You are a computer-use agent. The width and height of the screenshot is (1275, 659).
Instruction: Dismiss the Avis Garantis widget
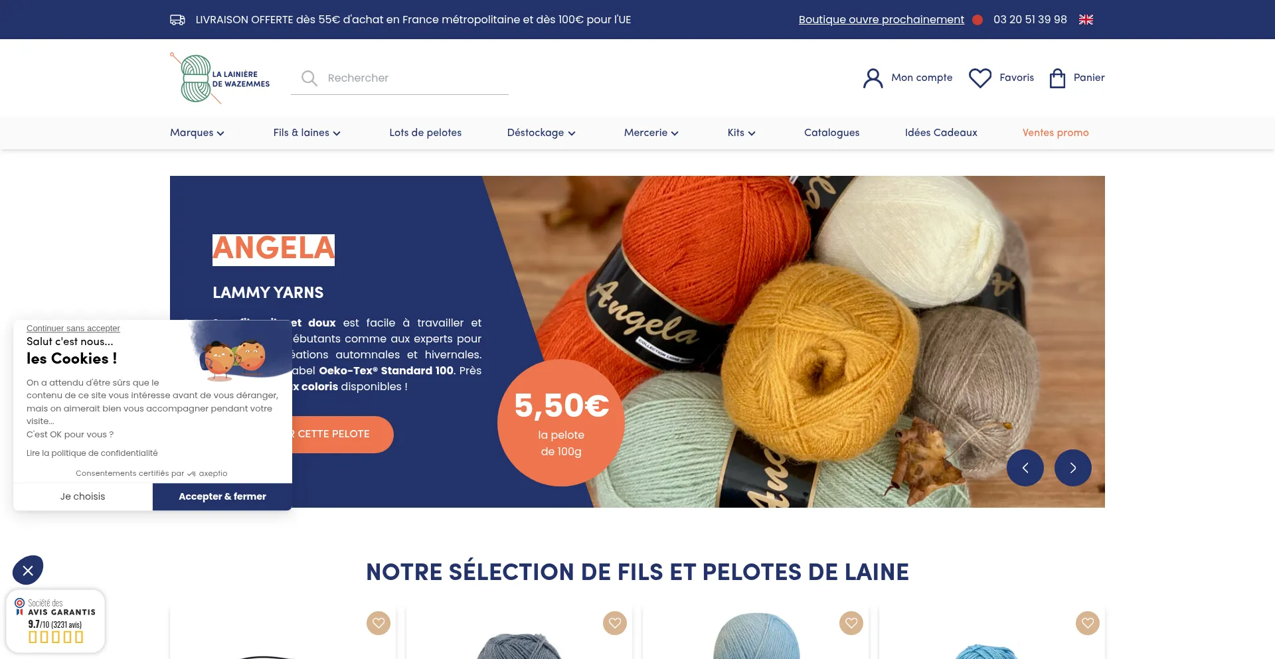tap(28, 570)
